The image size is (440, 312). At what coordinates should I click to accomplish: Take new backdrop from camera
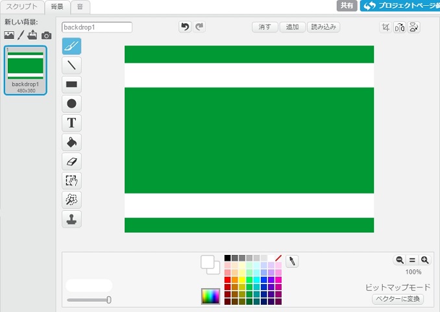[x=46, y=36]
